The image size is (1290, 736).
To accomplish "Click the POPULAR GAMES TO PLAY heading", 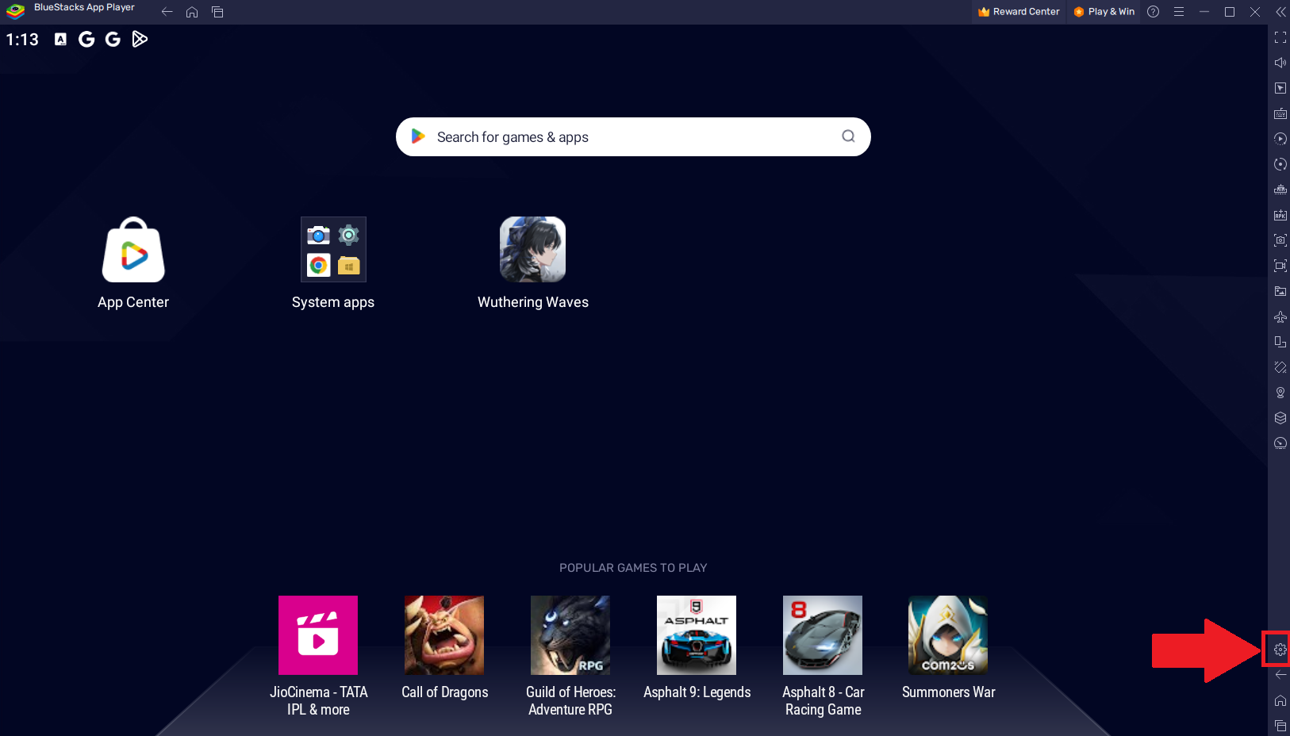I will [633, 568].
